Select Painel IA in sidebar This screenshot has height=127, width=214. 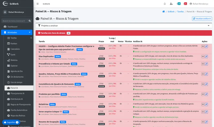pos(19,88)
